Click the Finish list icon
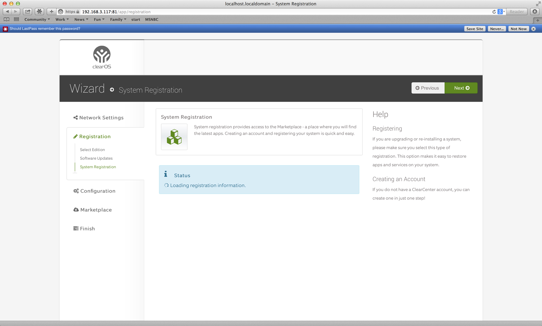This screenshot has height=326, width=542. (76, 229)
